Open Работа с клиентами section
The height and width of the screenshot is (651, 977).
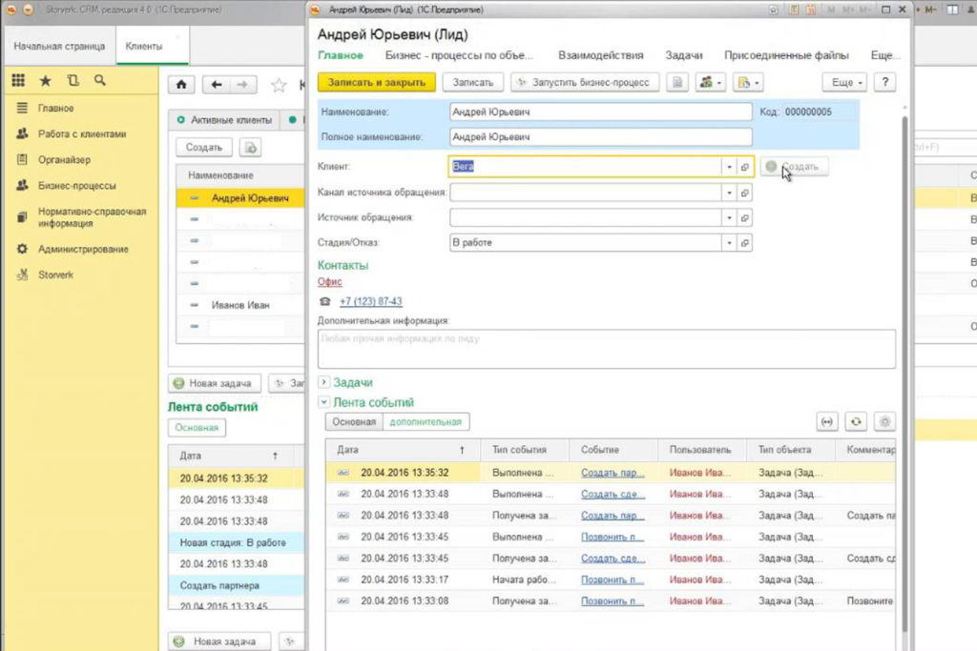click(x=82, y=133)
